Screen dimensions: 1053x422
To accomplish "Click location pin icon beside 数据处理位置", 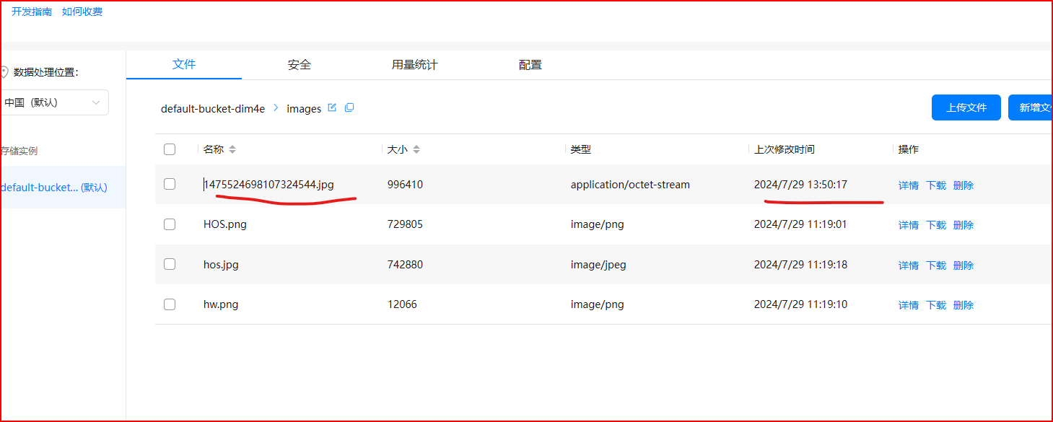I will [4, 72].
